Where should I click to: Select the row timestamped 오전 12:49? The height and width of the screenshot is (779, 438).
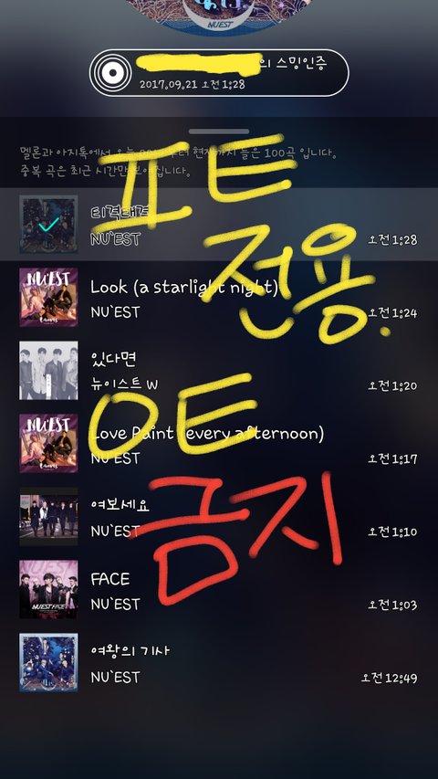(219, 662)
